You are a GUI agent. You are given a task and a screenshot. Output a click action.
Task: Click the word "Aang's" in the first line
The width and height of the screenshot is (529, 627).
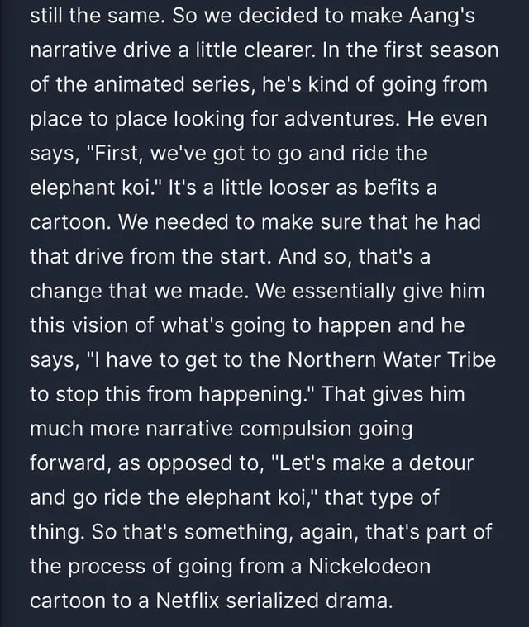click(441, 16)
